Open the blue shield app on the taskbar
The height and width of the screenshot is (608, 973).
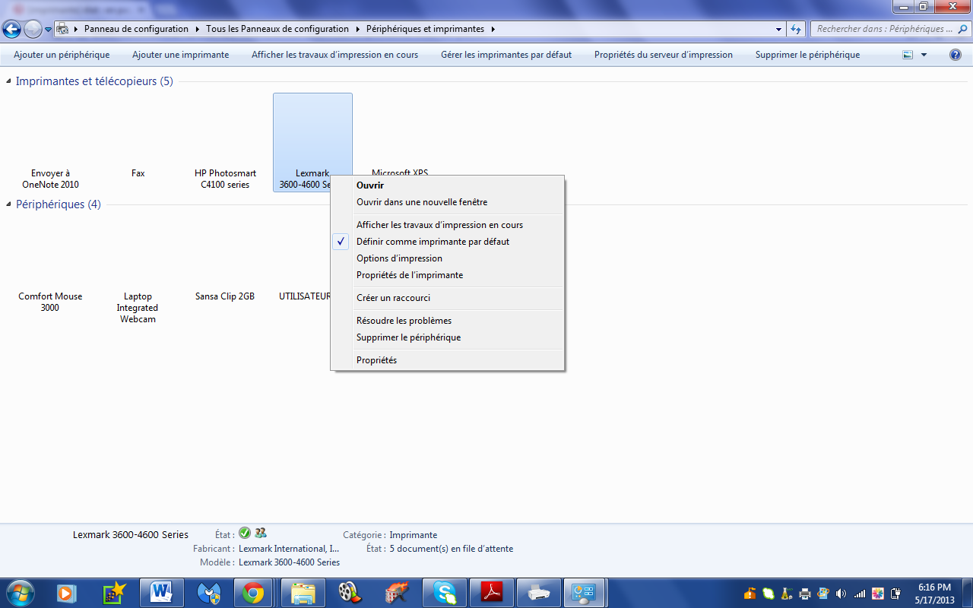click(x=208, y=592)
